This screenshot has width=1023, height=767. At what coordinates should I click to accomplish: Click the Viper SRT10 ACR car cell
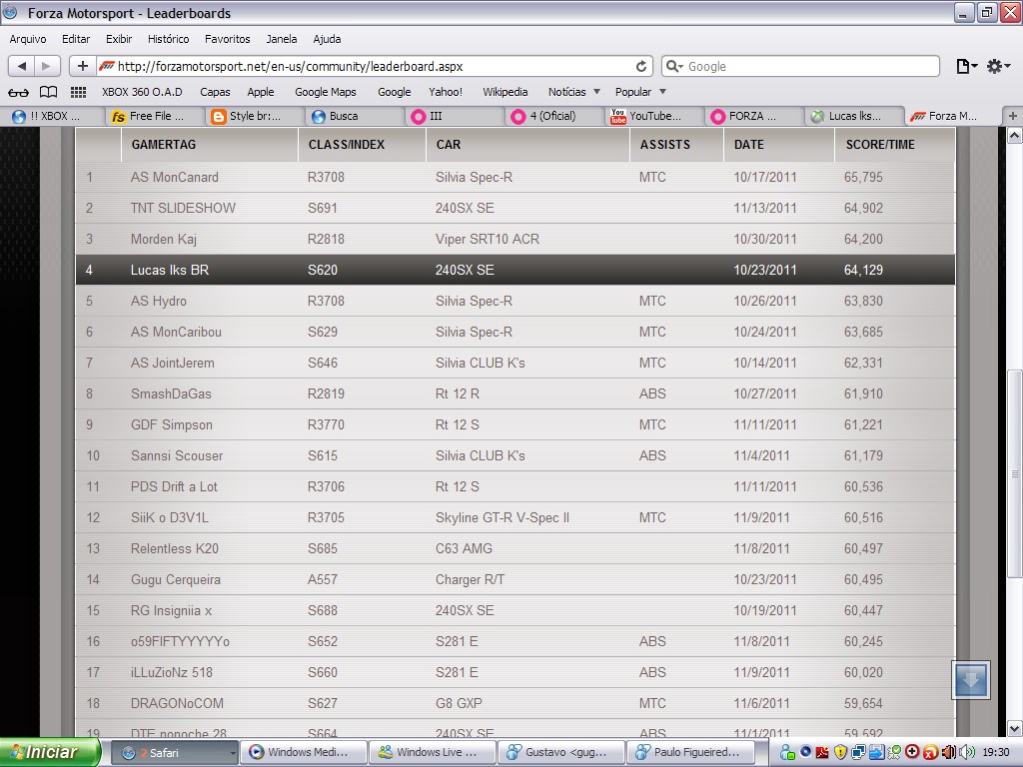coord(488,240)
